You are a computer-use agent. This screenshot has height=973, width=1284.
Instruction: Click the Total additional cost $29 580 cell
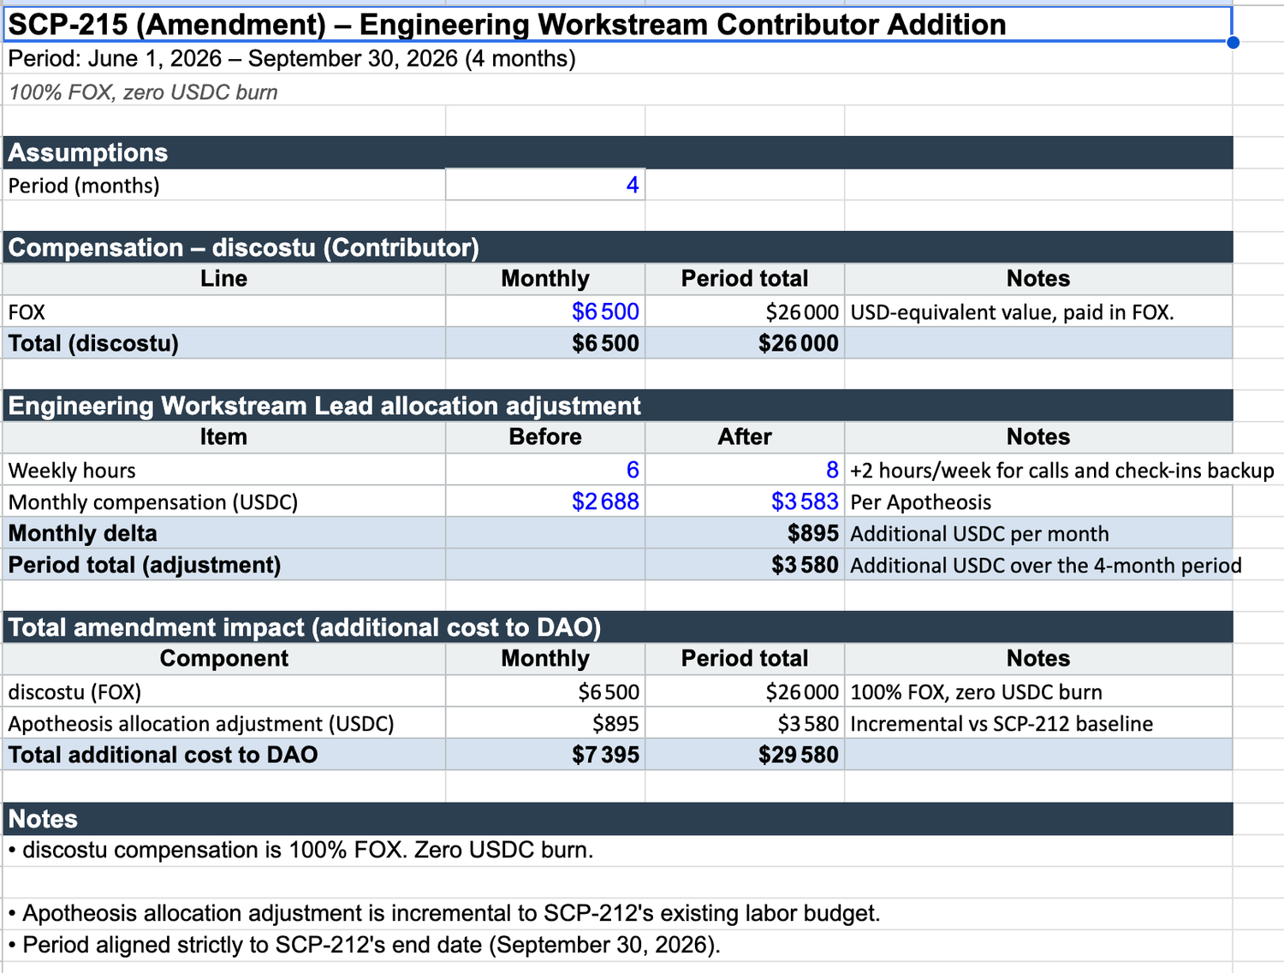coord(745,755)
